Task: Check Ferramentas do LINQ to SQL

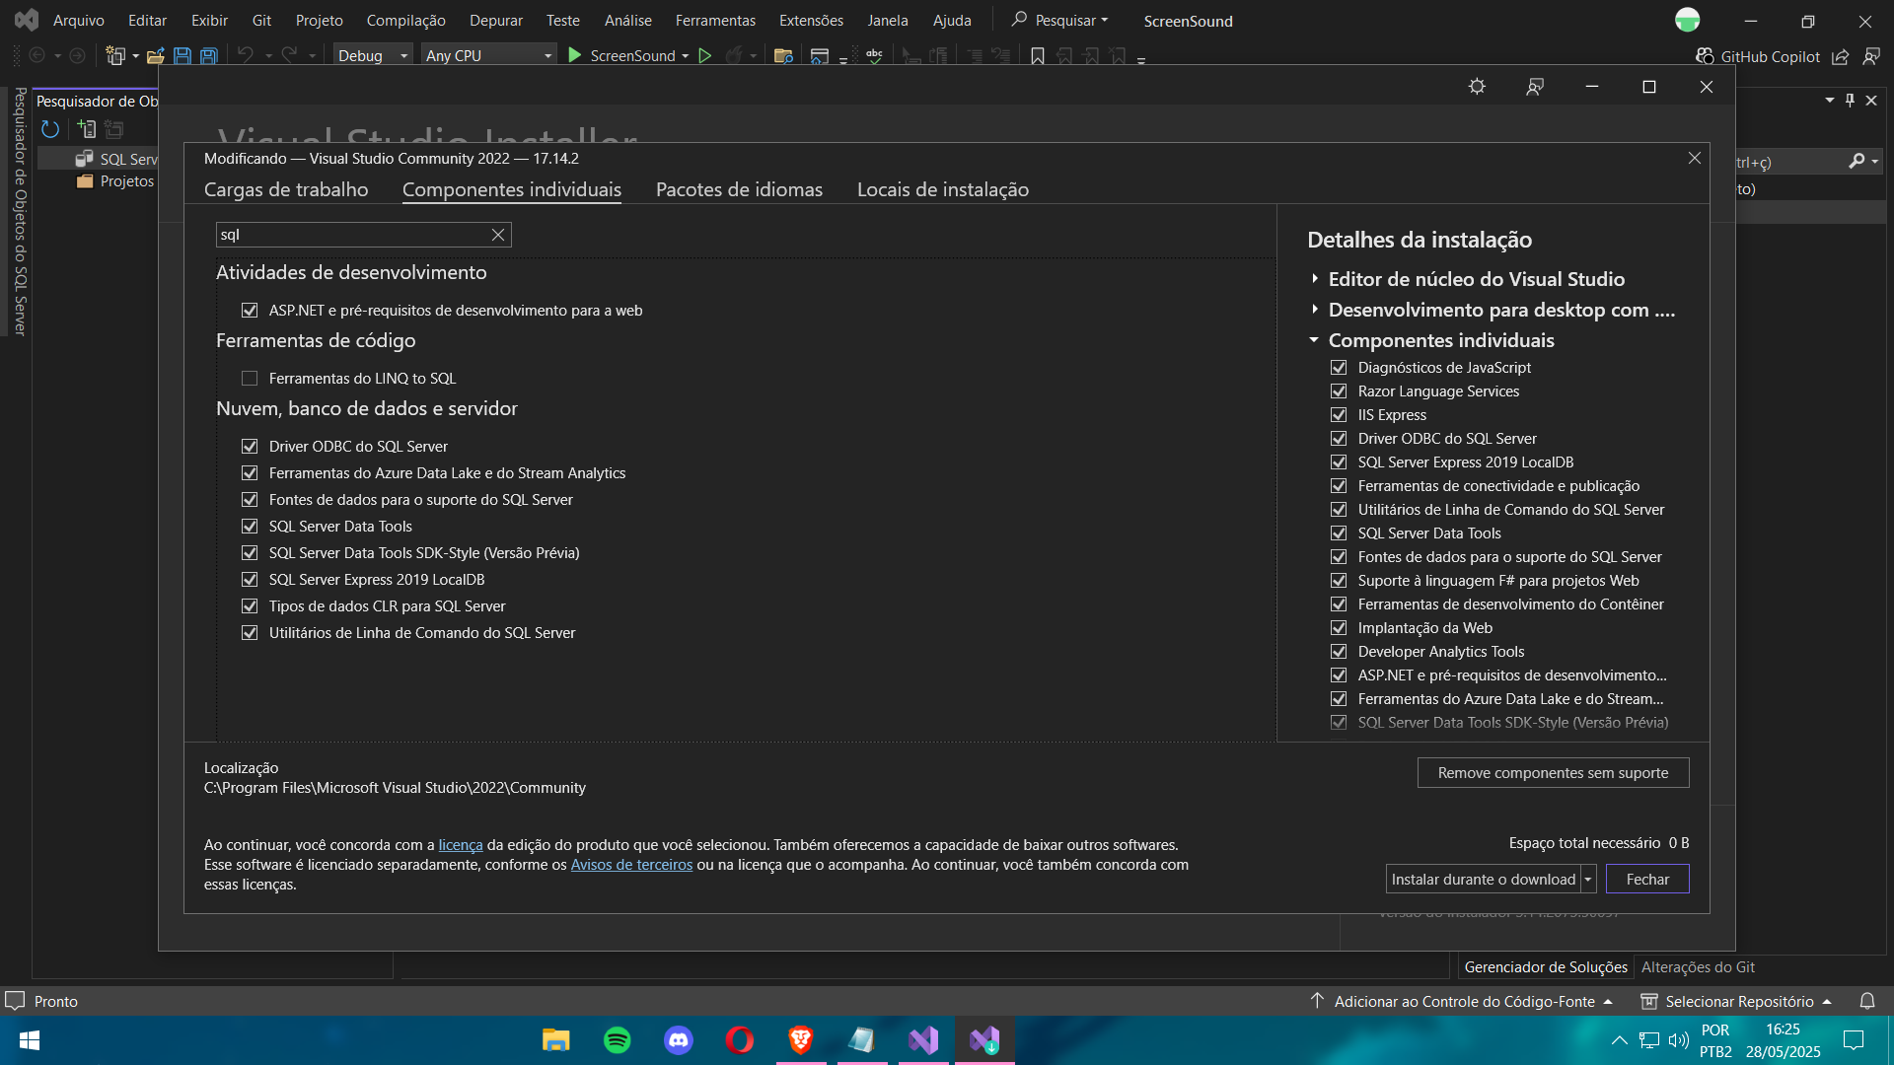Action: (x=250, y=379)
